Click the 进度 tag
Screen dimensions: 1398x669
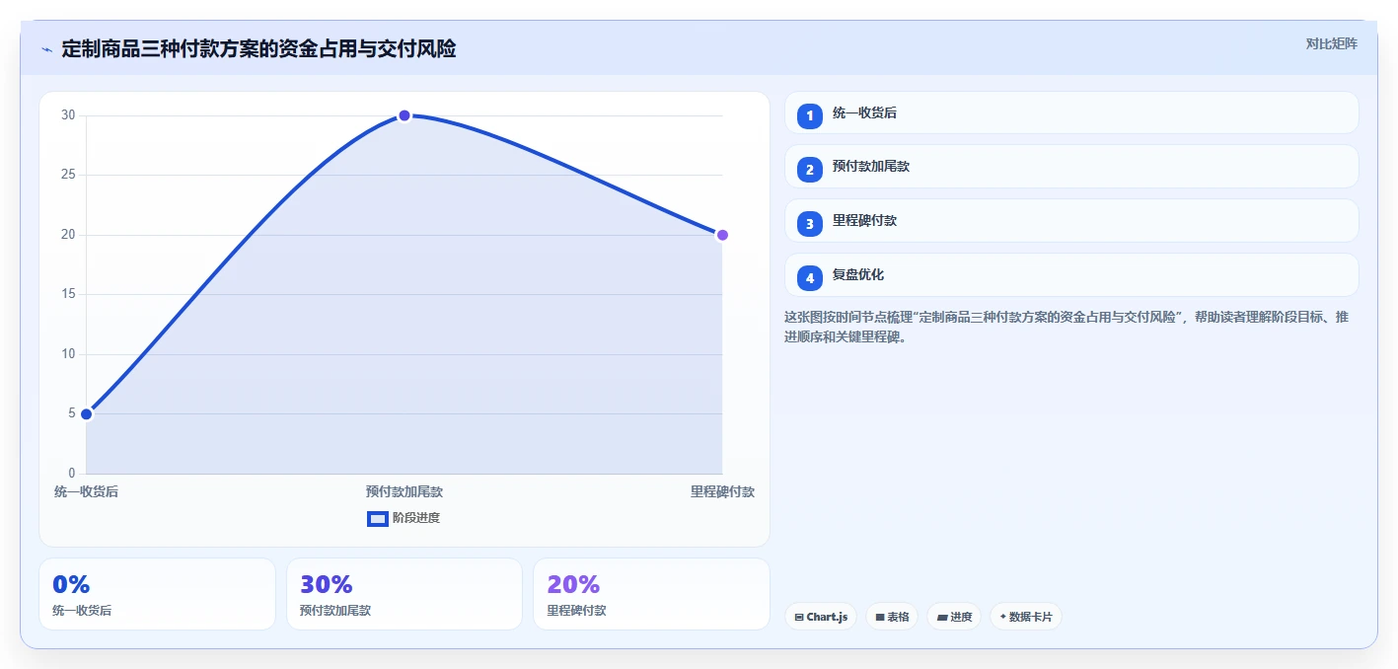(954, 617)
